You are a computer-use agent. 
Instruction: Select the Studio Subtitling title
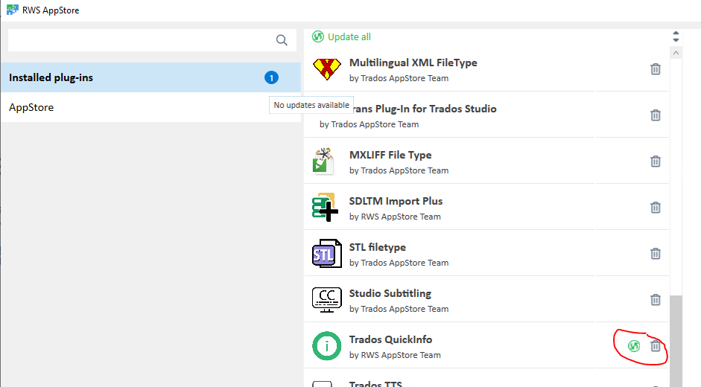[x=390, y=294]
